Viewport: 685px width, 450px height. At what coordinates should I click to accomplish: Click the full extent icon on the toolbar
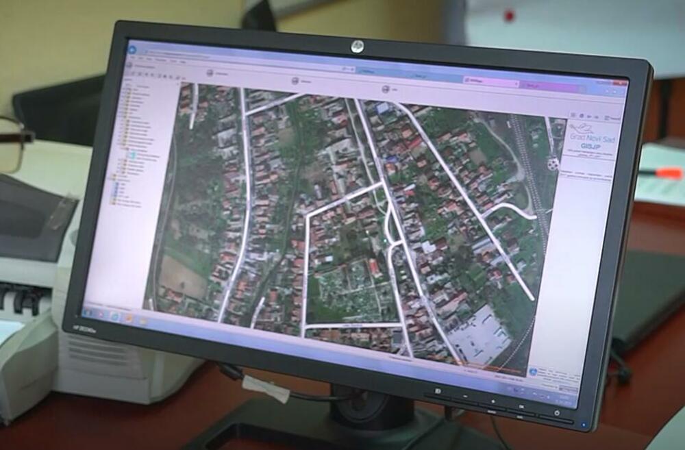(152, 75)
